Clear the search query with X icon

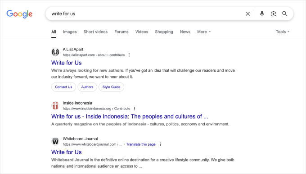tap(248, 14)
